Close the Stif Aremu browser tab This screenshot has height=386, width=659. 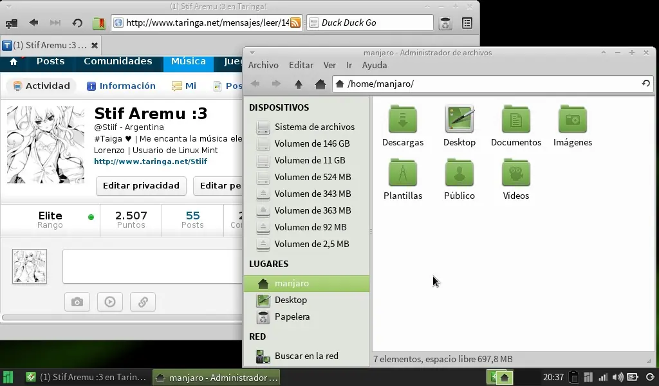(95, 45)
